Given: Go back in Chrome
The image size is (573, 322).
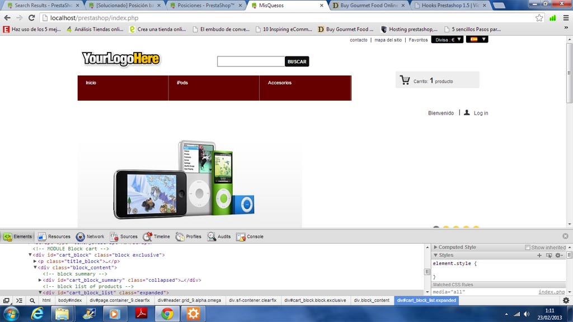Looking at the screenshot, I should pos(7,17).
